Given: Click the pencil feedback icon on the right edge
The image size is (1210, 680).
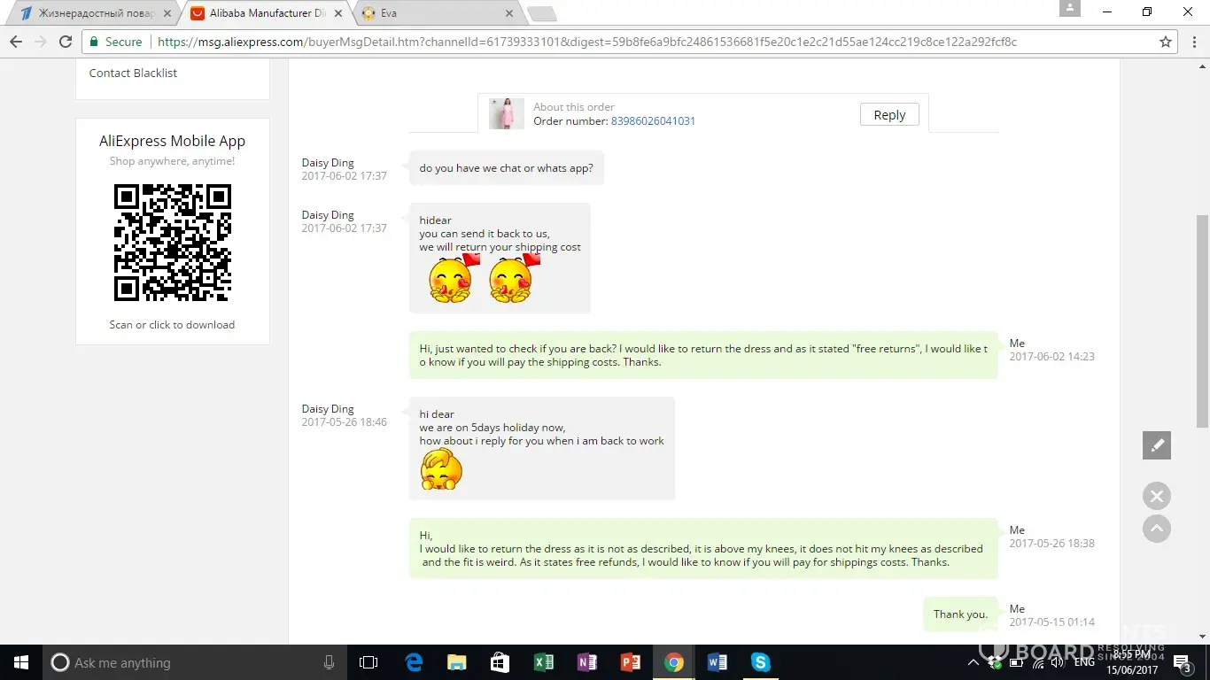Looking at the screenshot, I should tap(1157, 445).
